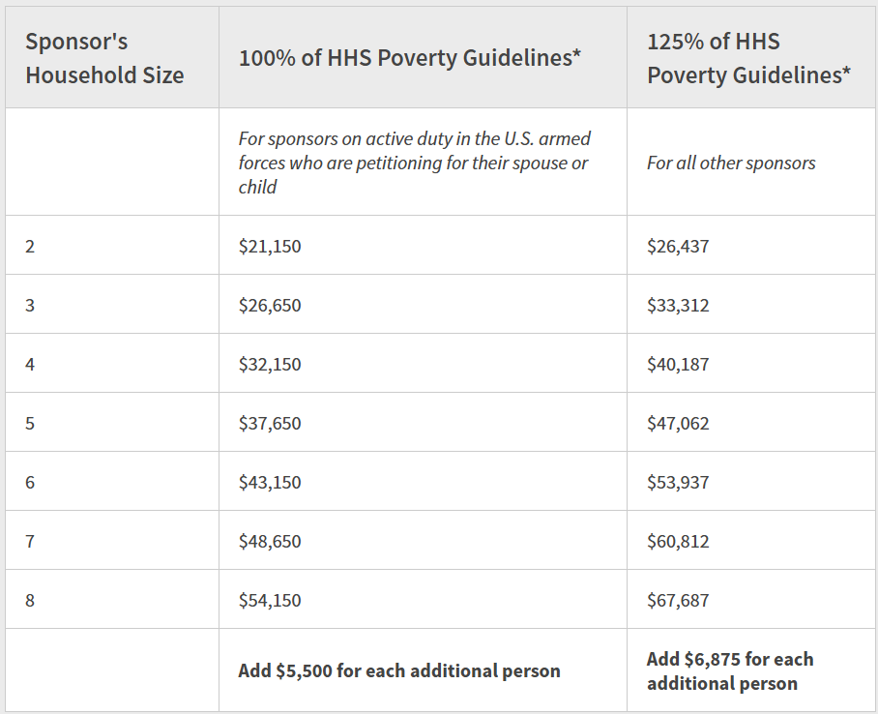Click the "For all other sponsors" cell

[731, 163]
